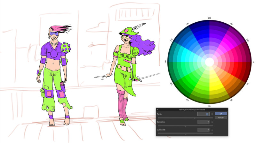This screenshot has height=143, width=256.
Task: Select the Luminosité value field
Action: click(203, 130)
